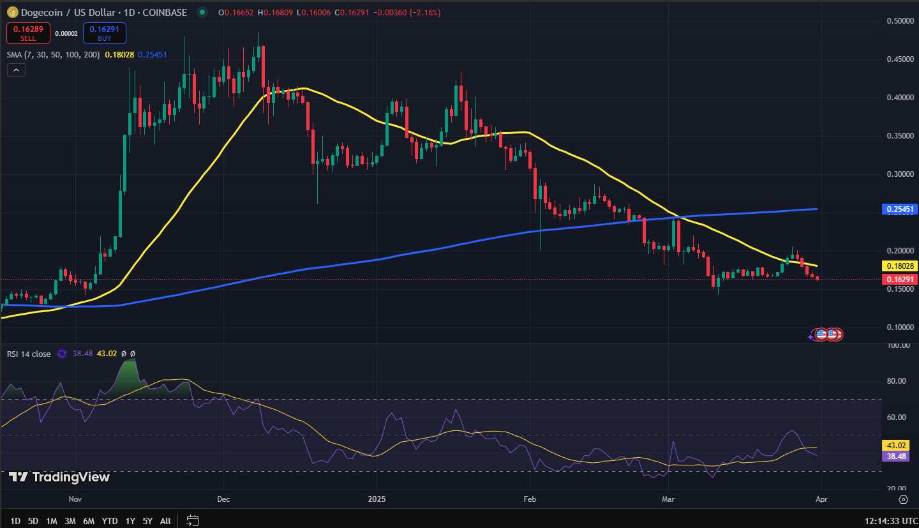Select the 5Y time range
Viewport: 919px width, 528px height.
click(x=147, y=521)
